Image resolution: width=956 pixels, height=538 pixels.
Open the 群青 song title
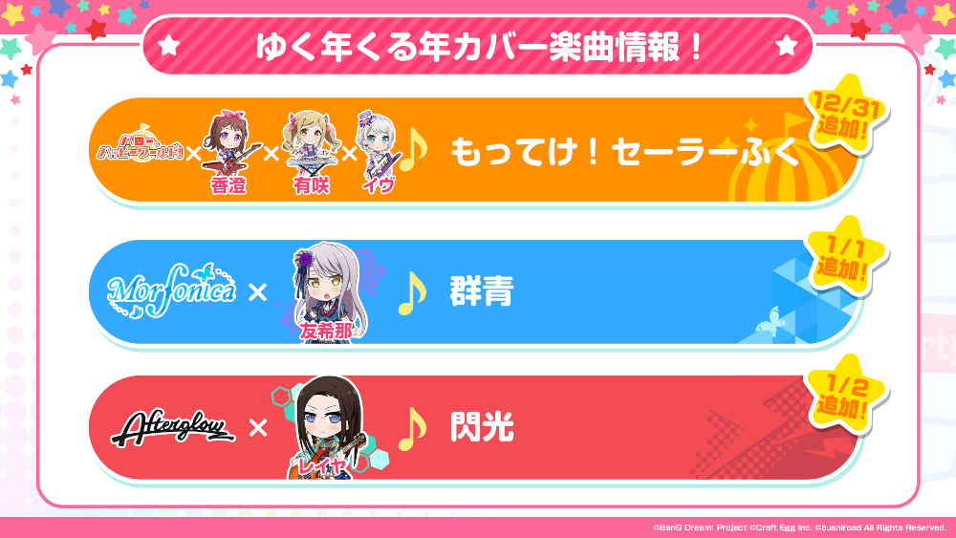(482, 291)
